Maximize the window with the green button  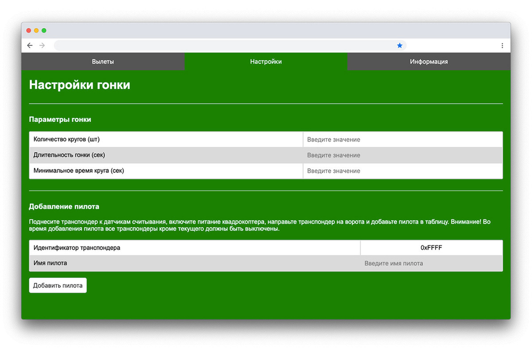[44, 30]
